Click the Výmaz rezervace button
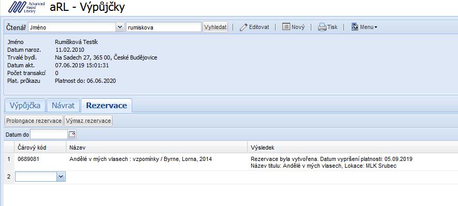Image resolution: width=458 pixels, height=206 pixels. coord(88,121)
